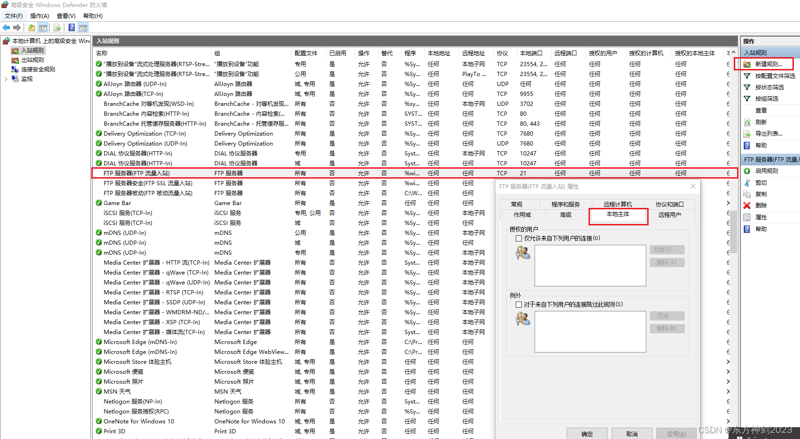Click 启用规则 green icon in actions pane
The width and height of the screenshot is (800, 439).
point(747,171)
